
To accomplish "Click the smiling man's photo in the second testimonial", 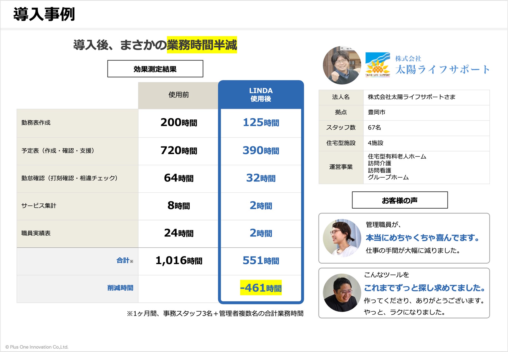I will pos(342,293).
